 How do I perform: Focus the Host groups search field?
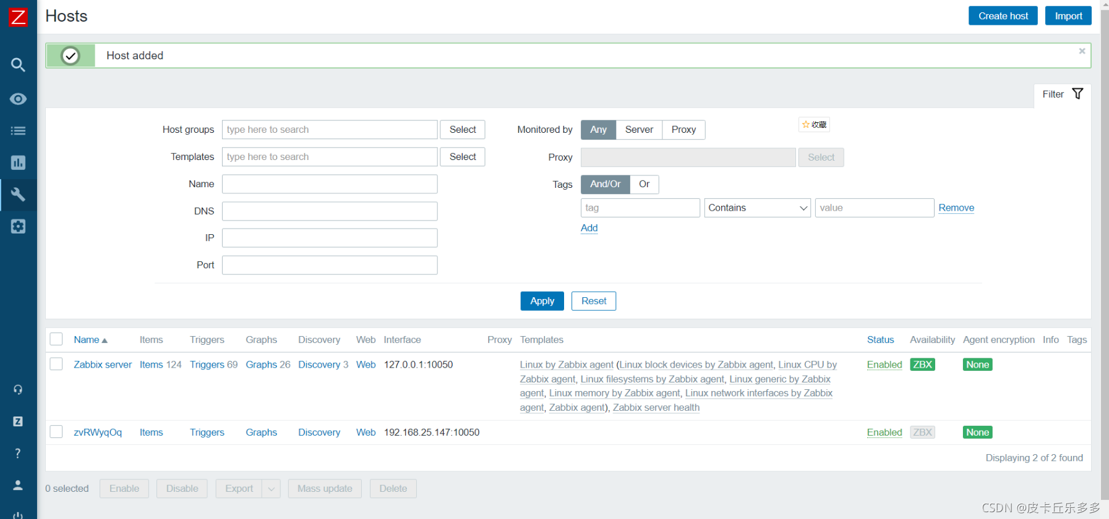pos(330,130)
